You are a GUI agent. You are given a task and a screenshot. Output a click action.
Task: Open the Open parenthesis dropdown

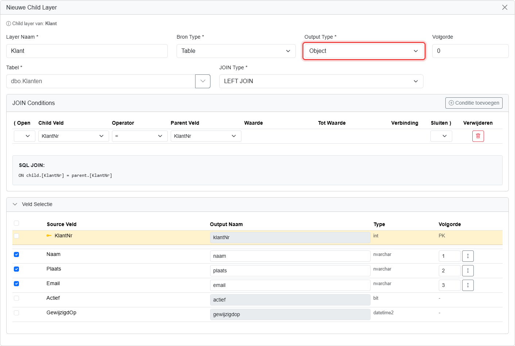coord(24,136)
